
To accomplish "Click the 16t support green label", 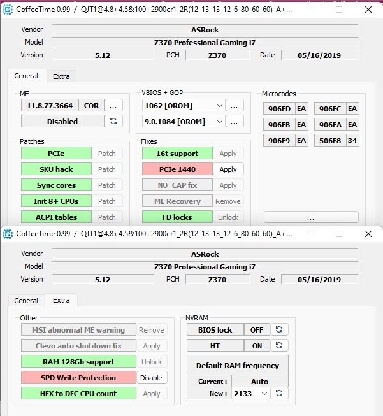I will (177, 154).
